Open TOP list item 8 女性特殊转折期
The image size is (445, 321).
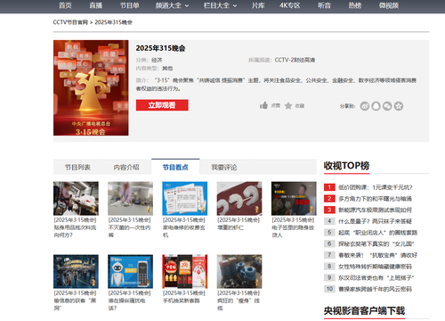pyautogui.click(x=375, y=267)
